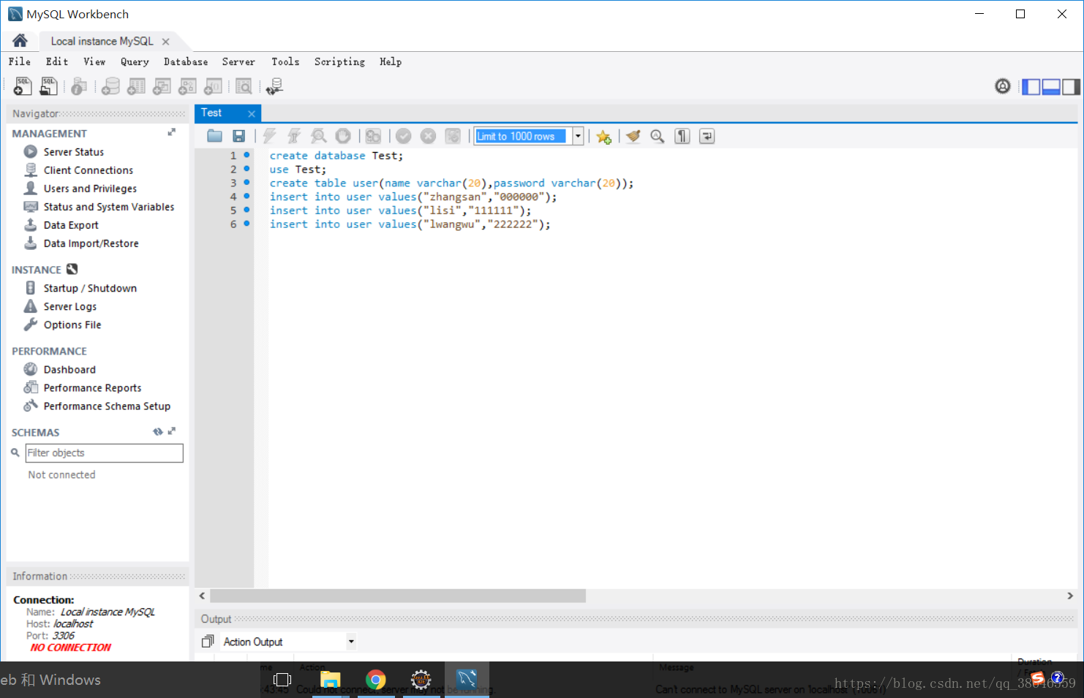Stop the running query

point(343,136)
